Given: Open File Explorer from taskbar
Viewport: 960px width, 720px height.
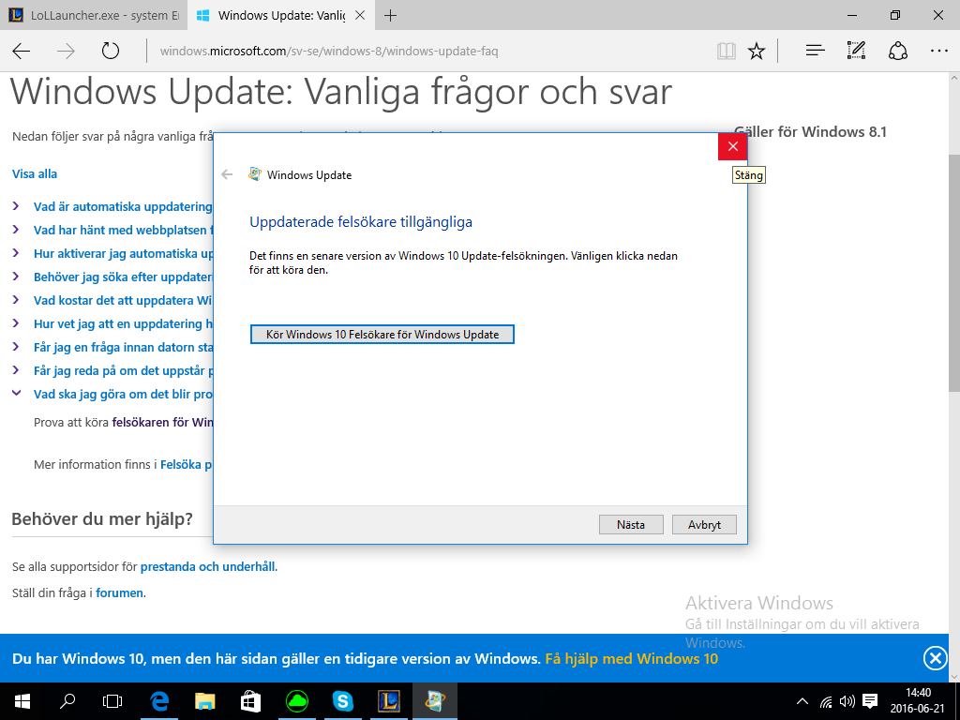Looking at the screenshot, I should [x=205, y=701].
